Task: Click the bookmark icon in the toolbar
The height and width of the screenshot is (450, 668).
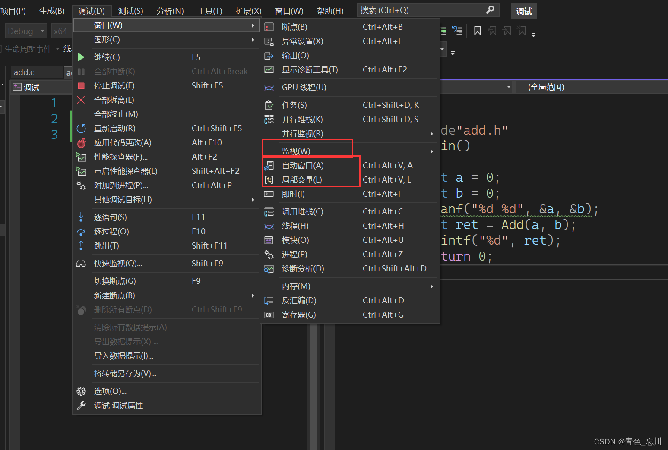Action: 477,31
